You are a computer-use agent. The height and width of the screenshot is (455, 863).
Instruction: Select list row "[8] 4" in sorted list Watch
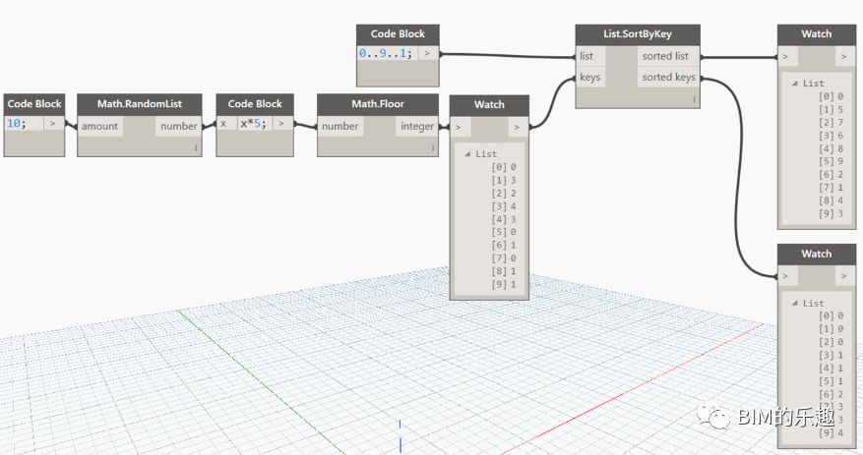[x=832, y=200]
